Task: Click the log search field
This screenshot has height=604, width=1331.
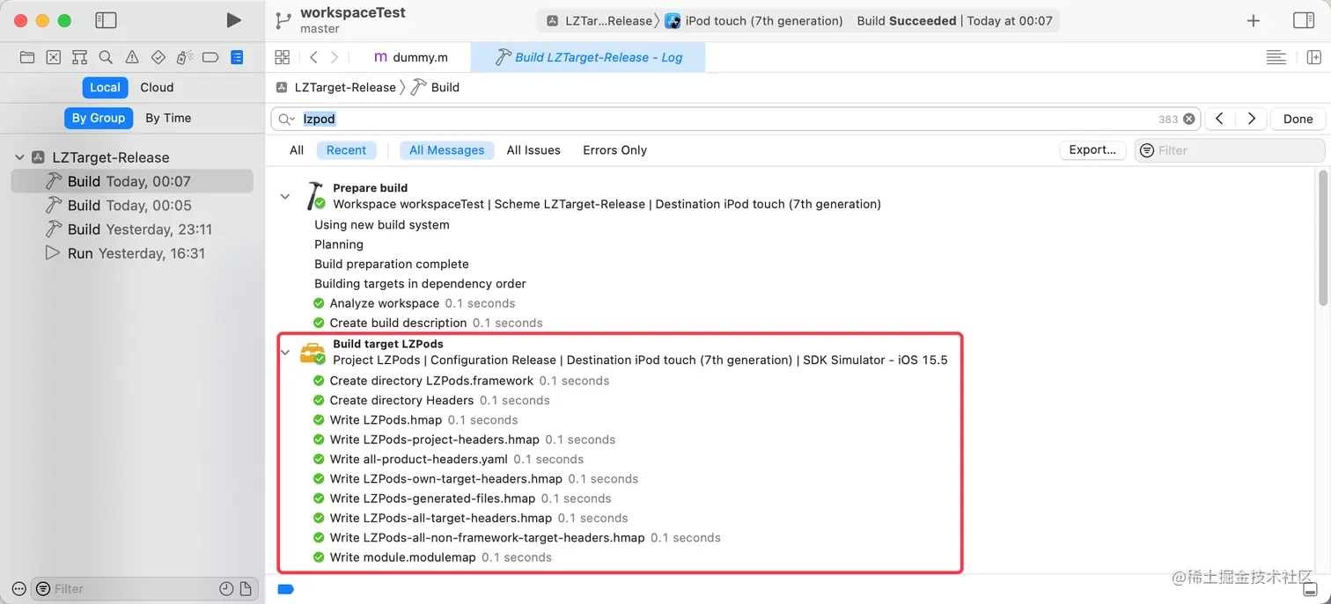Action: pyautogui.click(x=735, y=119)
